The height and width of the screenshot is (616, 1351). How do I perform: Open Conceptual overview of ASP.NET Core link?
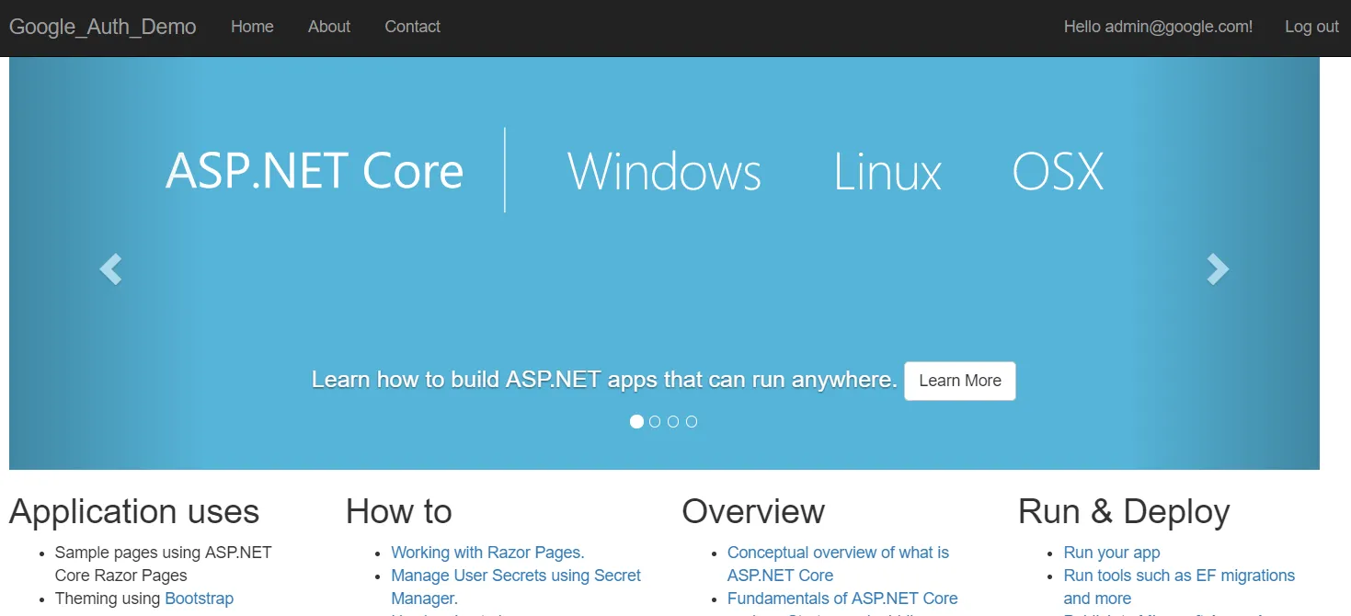click(838, 564)
